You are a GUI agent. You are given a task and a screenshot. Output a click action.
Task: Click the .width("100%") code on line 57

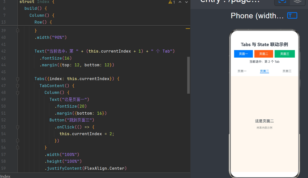point(62,154)
